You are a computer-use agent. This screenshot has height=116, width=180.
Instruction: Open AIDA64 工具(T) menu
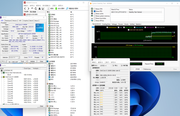point(54,5)
